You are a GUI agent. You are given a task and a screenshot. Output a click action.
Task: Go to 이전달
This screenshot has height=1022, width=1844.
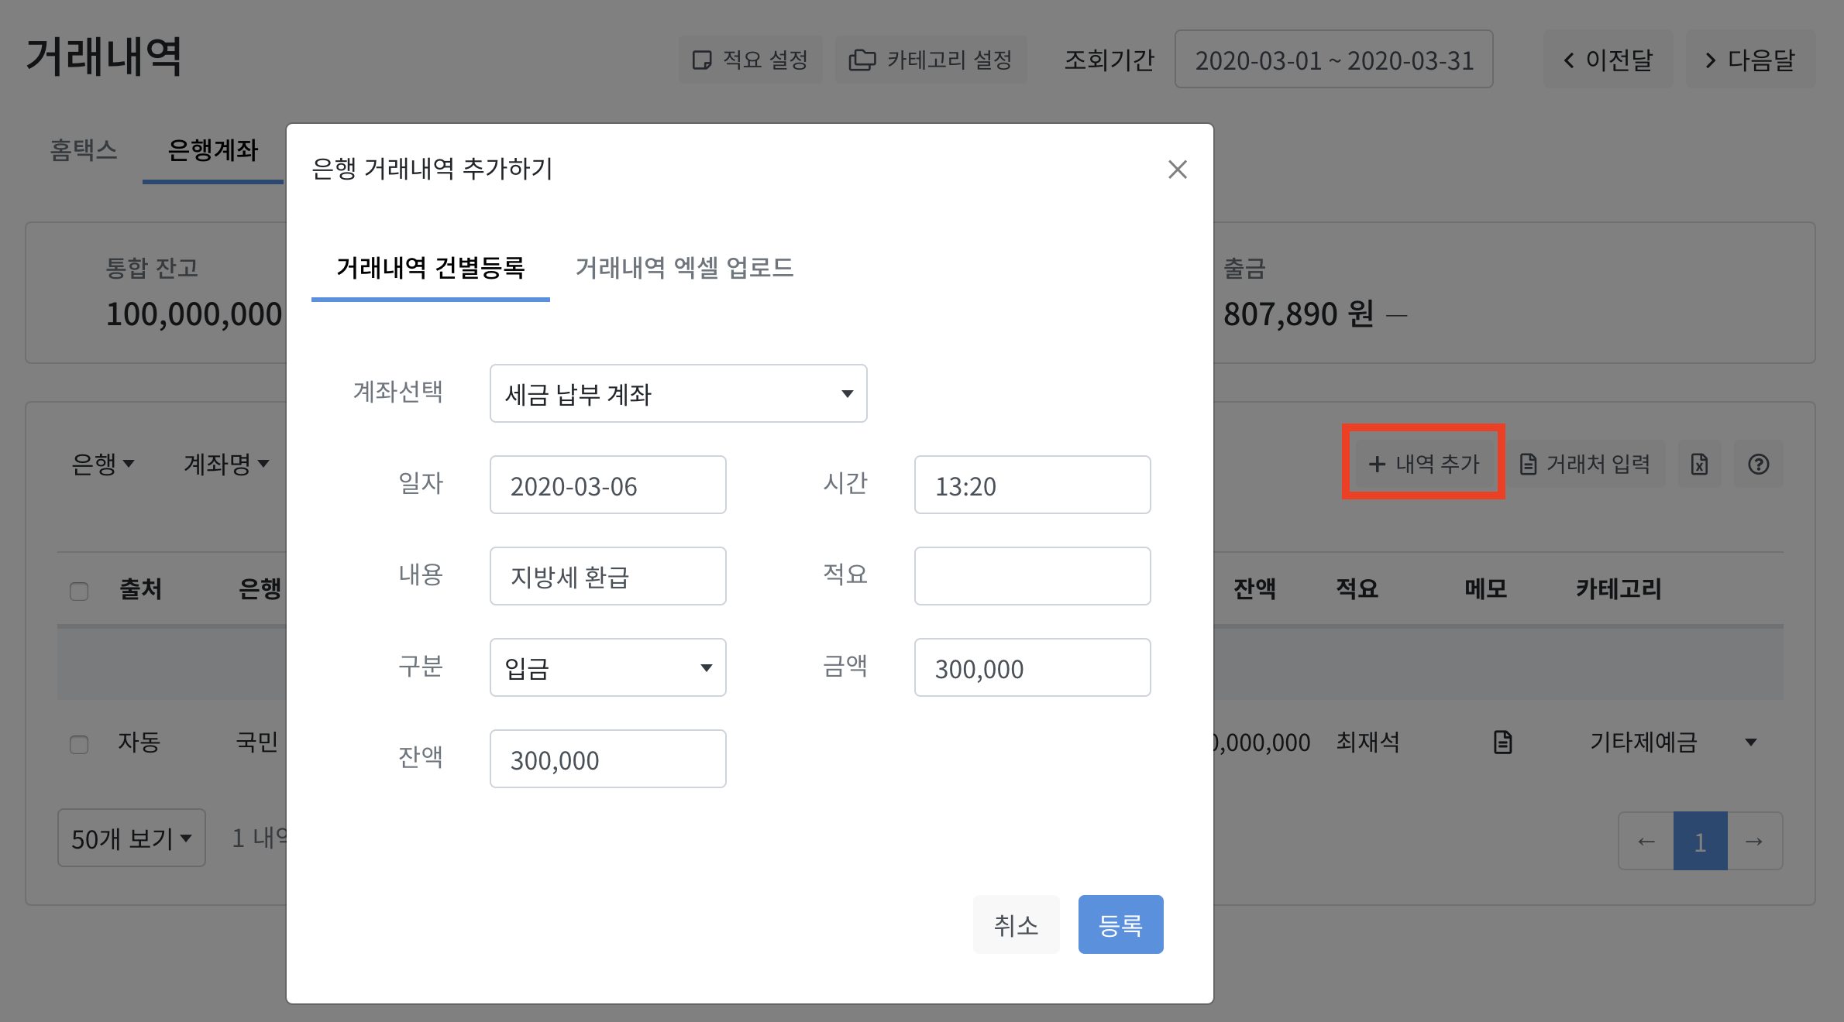[x=1608, y=60]
